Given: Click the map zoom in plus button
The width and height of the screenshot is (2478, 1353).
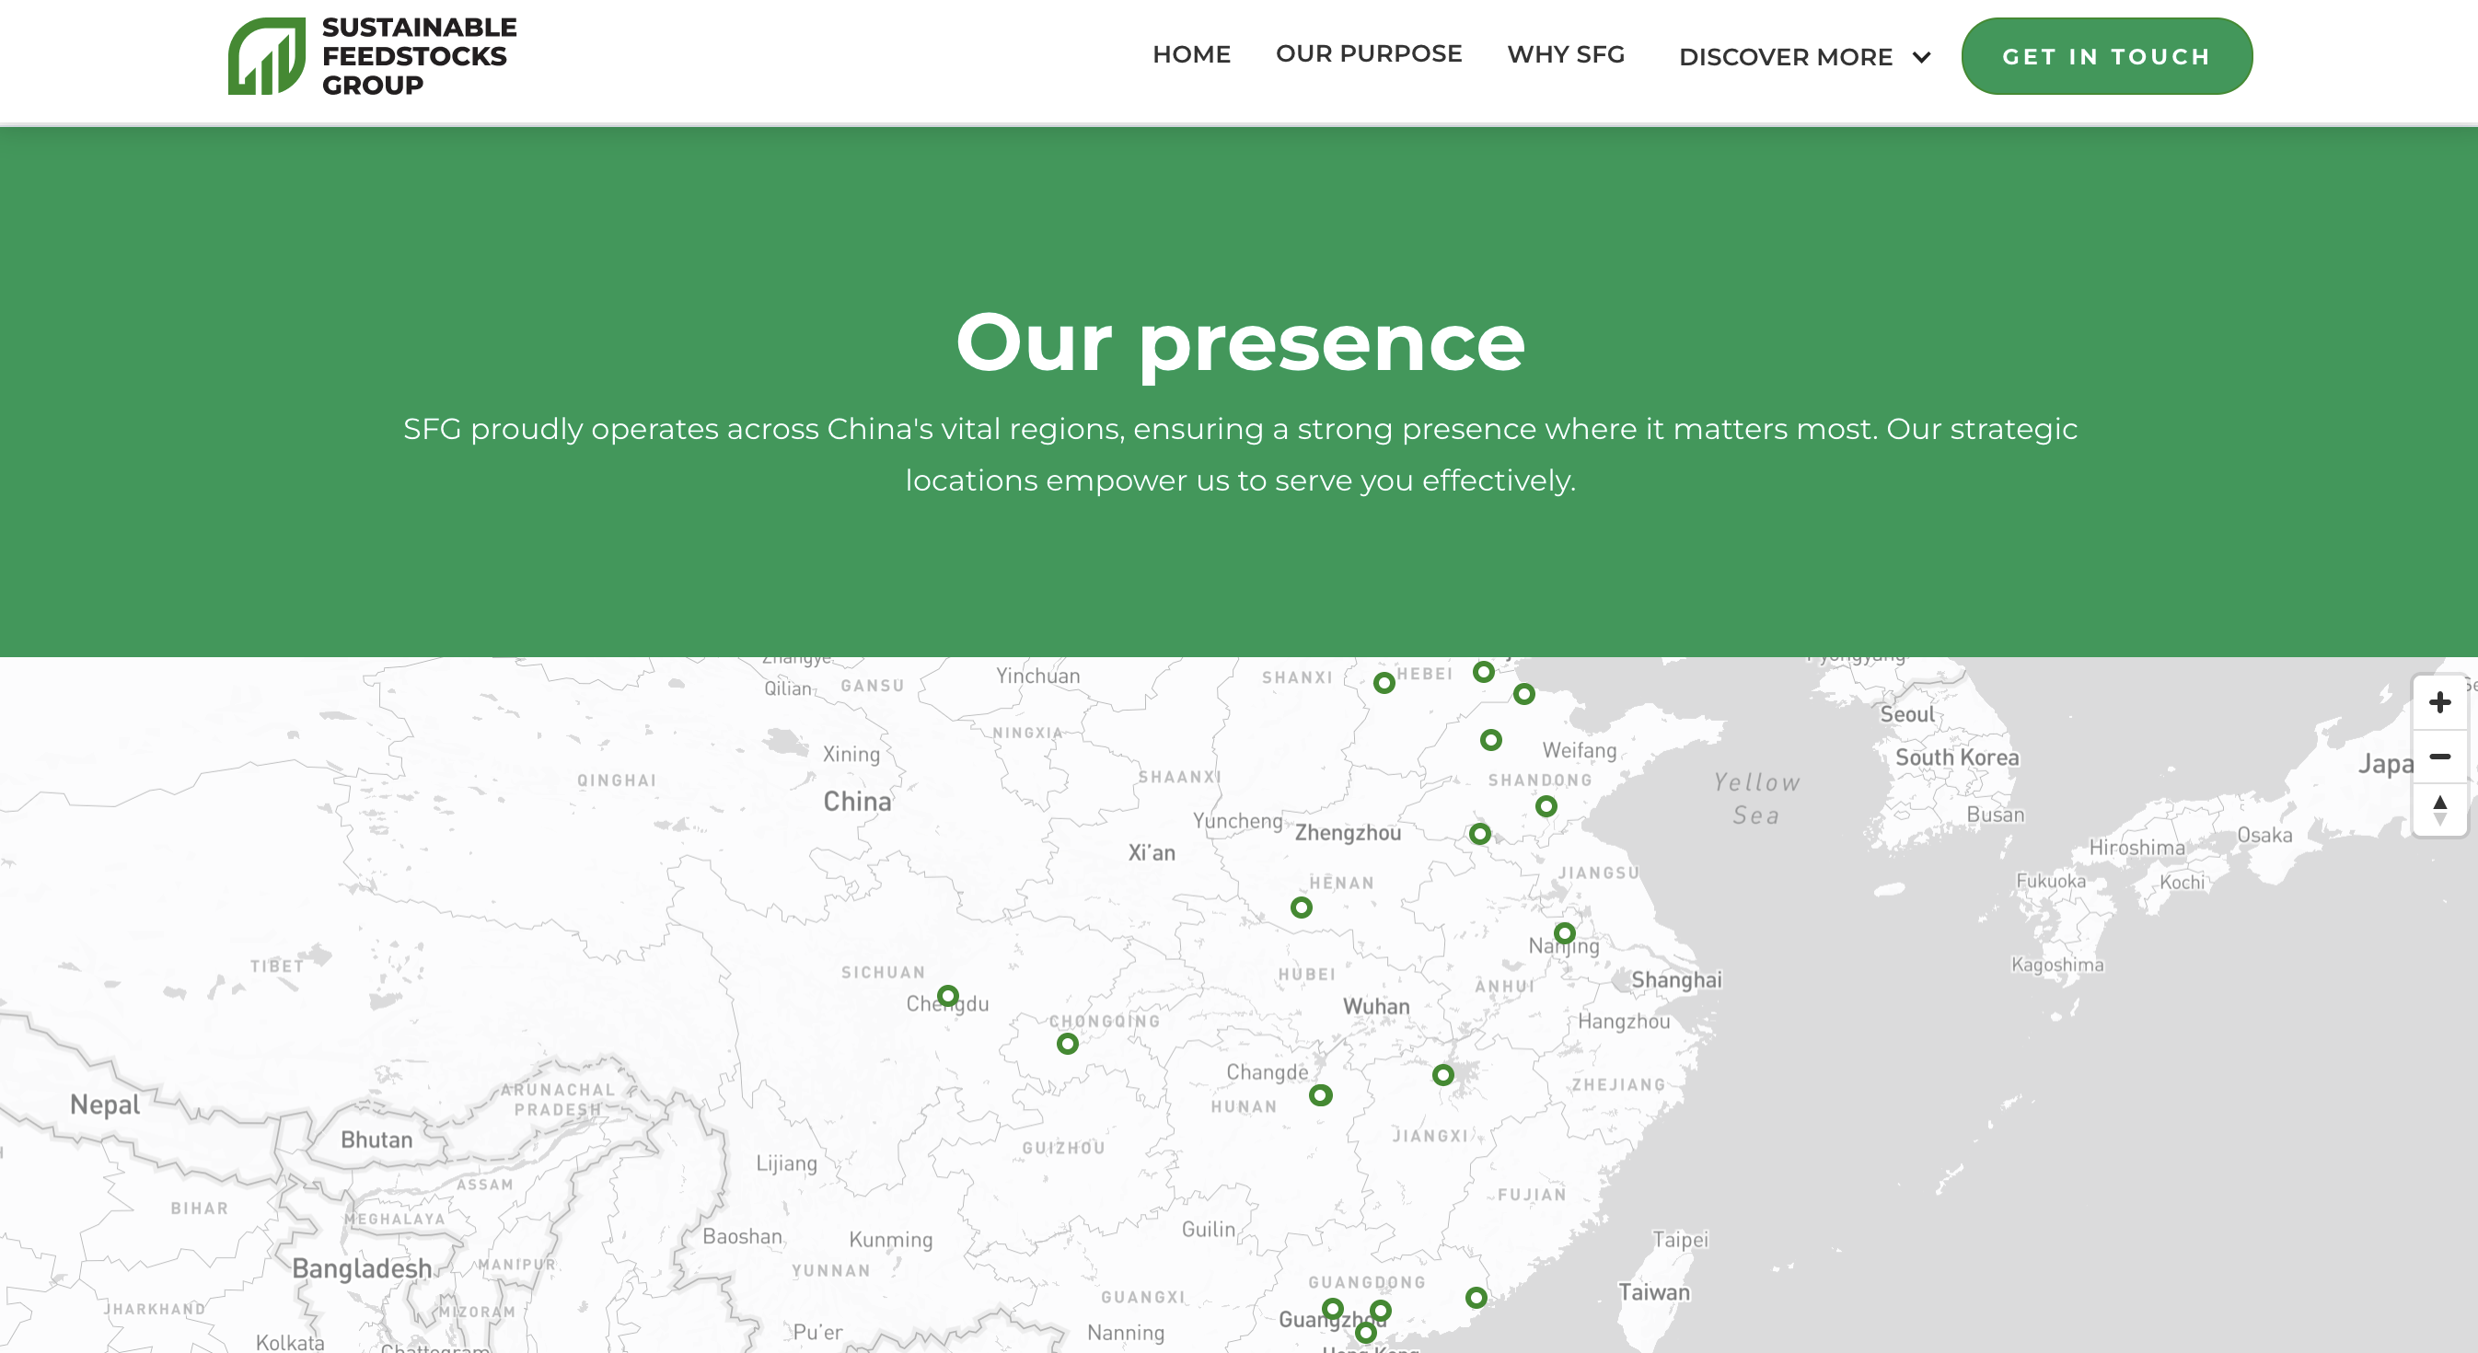Looking at the screenshot, I should coord(2438,703).
